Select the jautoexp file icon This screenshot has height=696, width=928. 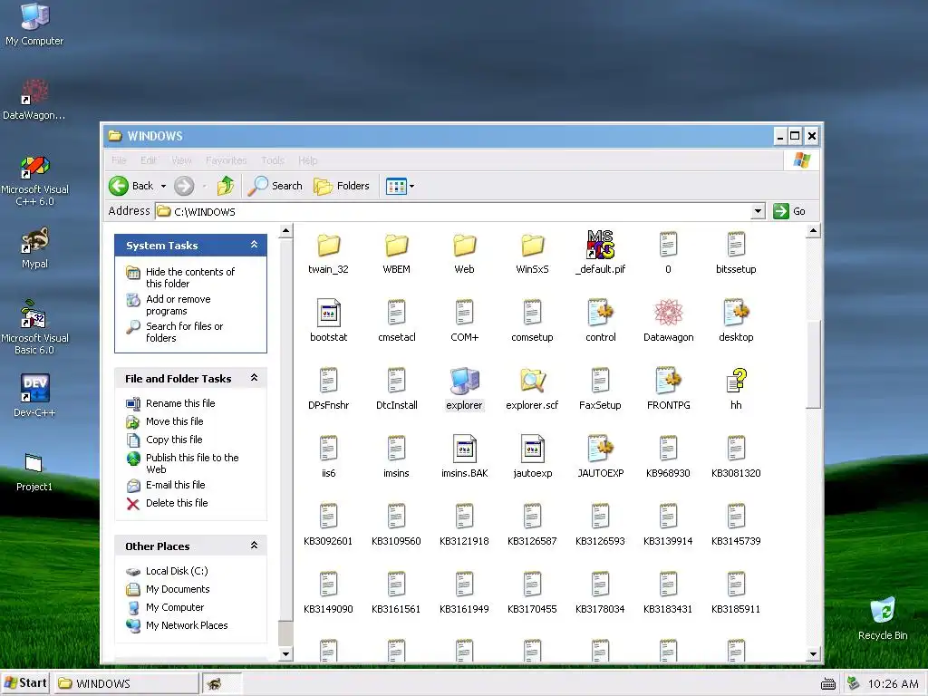(x=533, y=449)
